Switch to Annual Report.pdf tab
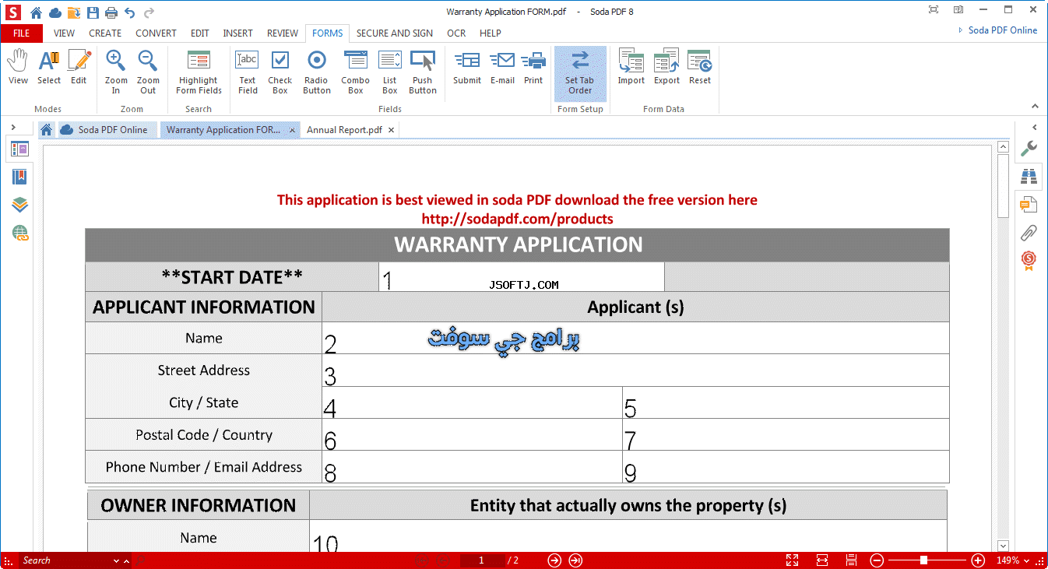The height and width of the screenshot is (569, 1048). tap(344, 130)
